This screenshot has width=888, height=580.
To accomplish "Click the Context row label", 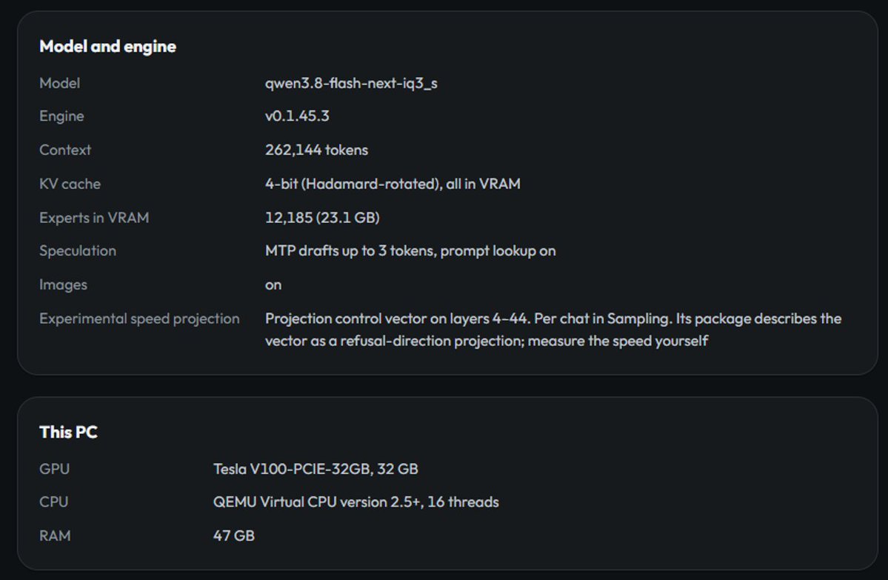I will pos(64,150).
